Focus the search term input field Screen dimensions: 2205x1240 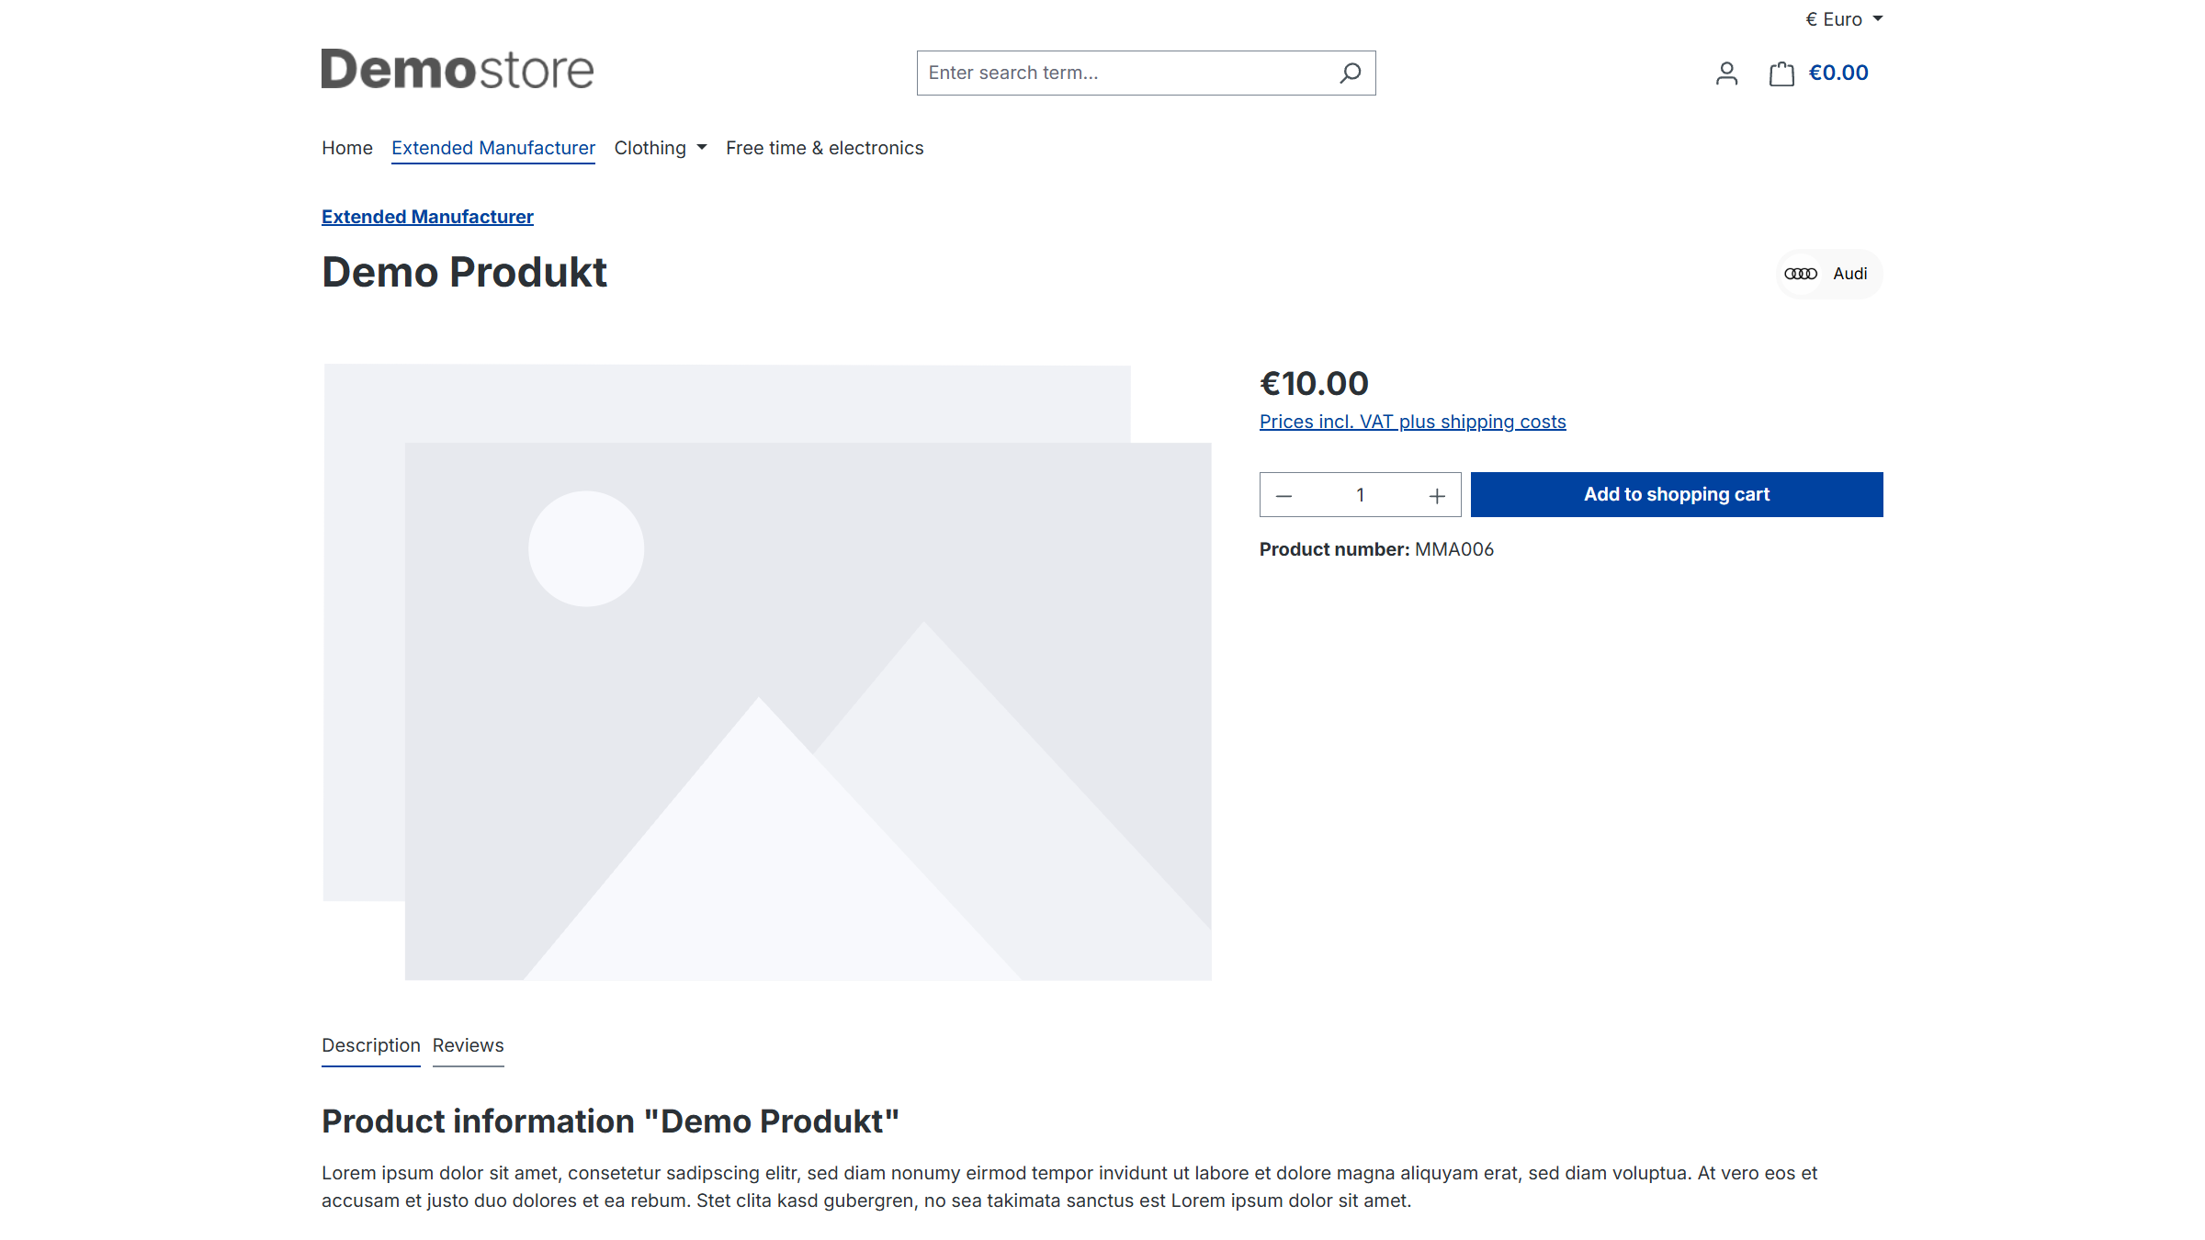(x=1125, y=73)
